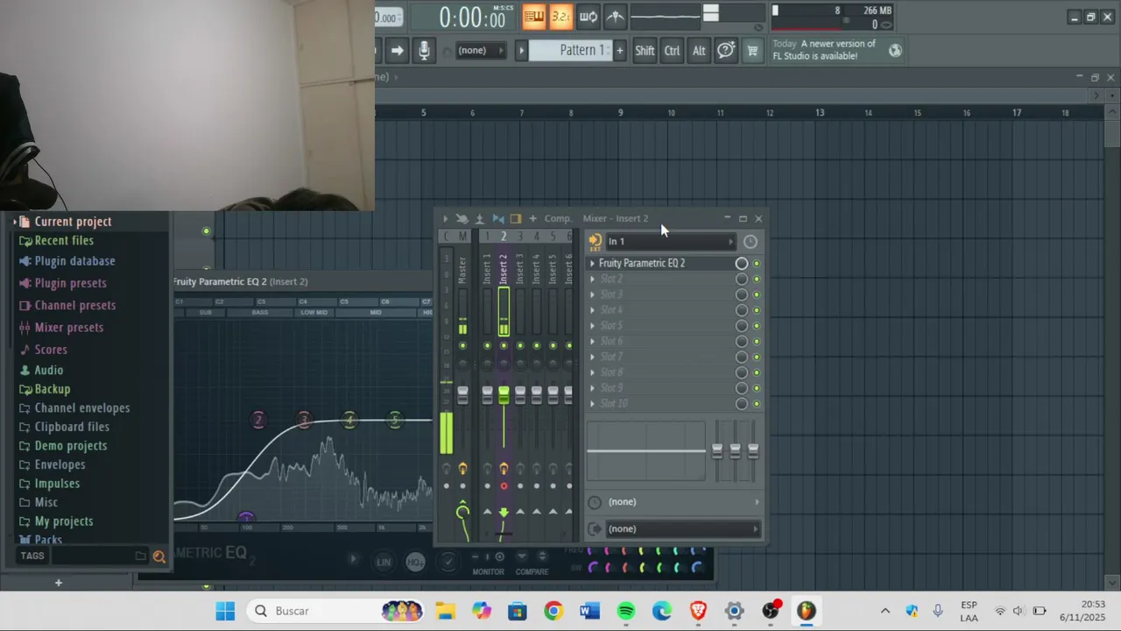Select the Insert 1 mixer track
This screenshot has width=1121, height=631.
tap(487, 267)
